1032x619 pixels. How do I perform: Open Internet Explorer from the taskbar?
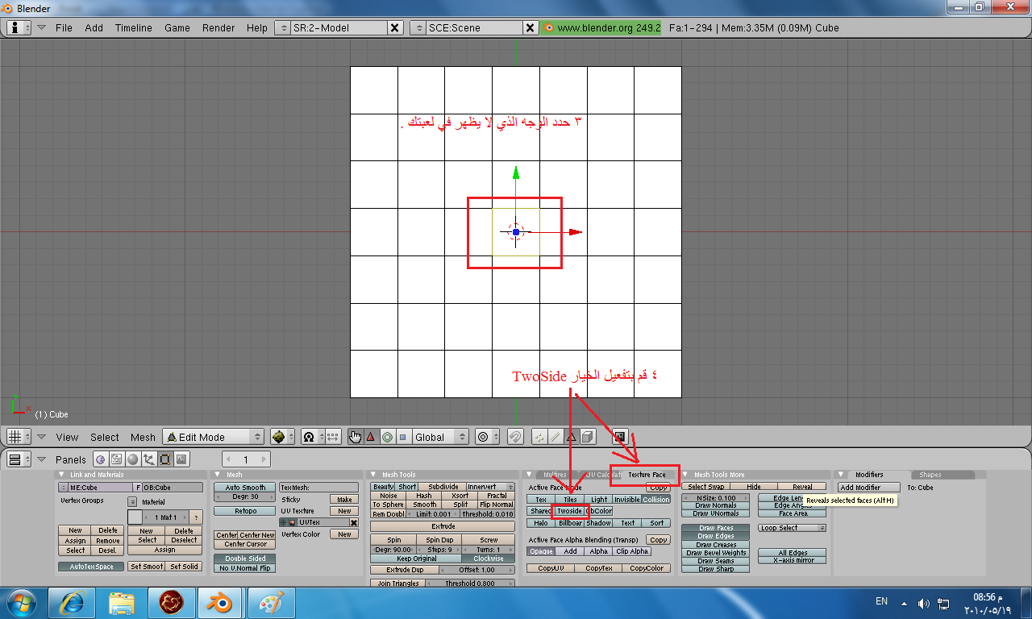[x=72, y=602]
